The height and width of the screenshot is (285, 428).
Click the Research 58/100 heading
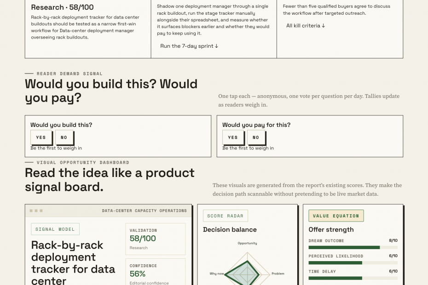tap(62, 7)
